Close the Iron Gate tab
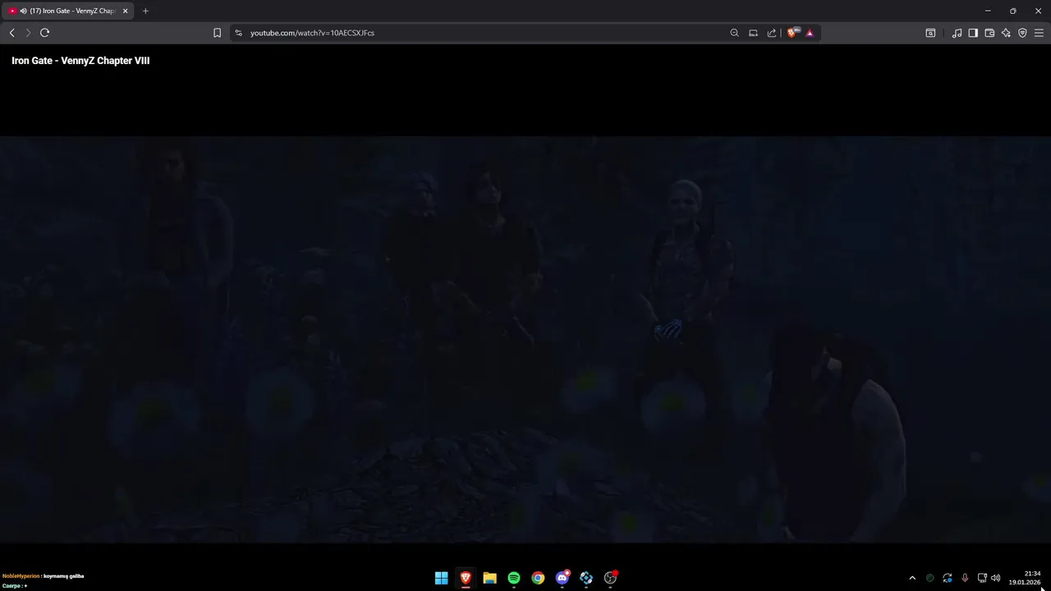1051x591 pixels. tap(126, 11)
